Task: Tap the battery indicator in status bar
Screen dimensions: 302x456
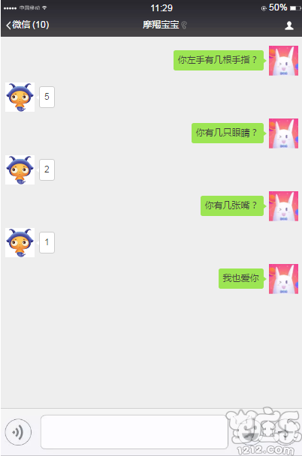Action: (295, 8)
